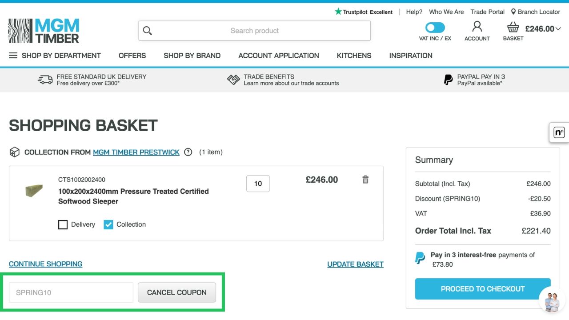Click Proceed to Checkout button
This screenshot has width=569, height=320.
[483, 289]
